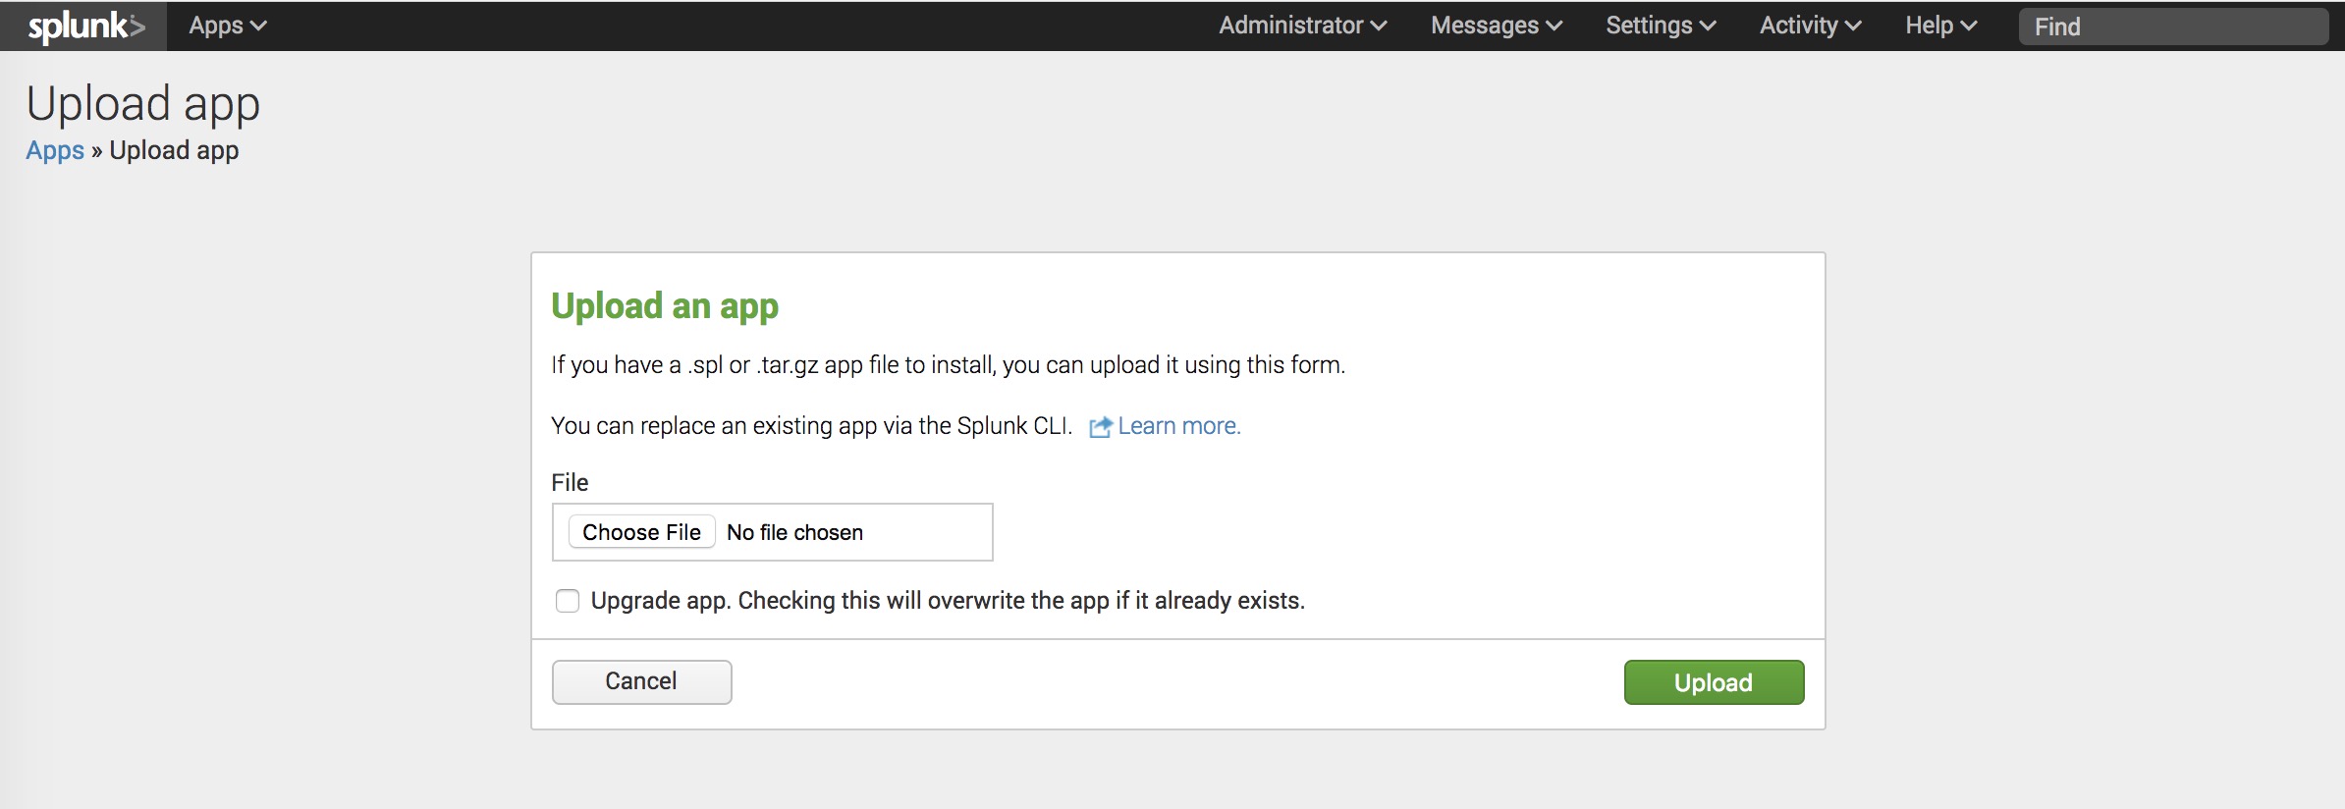Image resolution: width=2345 pixels, height=809 pixels.
Task: Open the Help menu
Action: pyautogui.click(x=1940, y=27)
